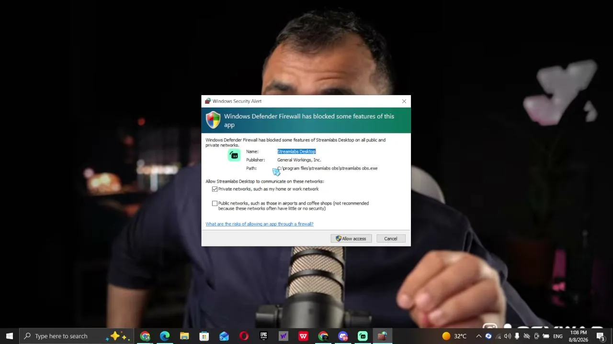Switch to Streamlabs Desktop in the taskbar
613x344 pixels.
[363, 336]
